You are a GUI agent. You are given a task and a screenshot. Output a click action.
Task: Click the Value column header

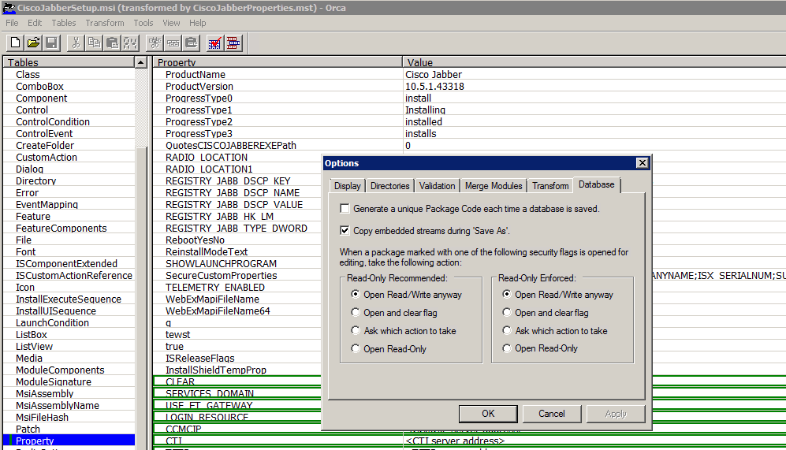coord(594,62)
